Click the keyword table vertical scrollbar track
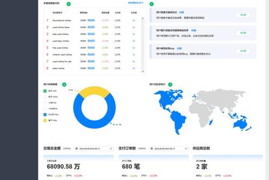Screen dimensions: 269x180 143,45
